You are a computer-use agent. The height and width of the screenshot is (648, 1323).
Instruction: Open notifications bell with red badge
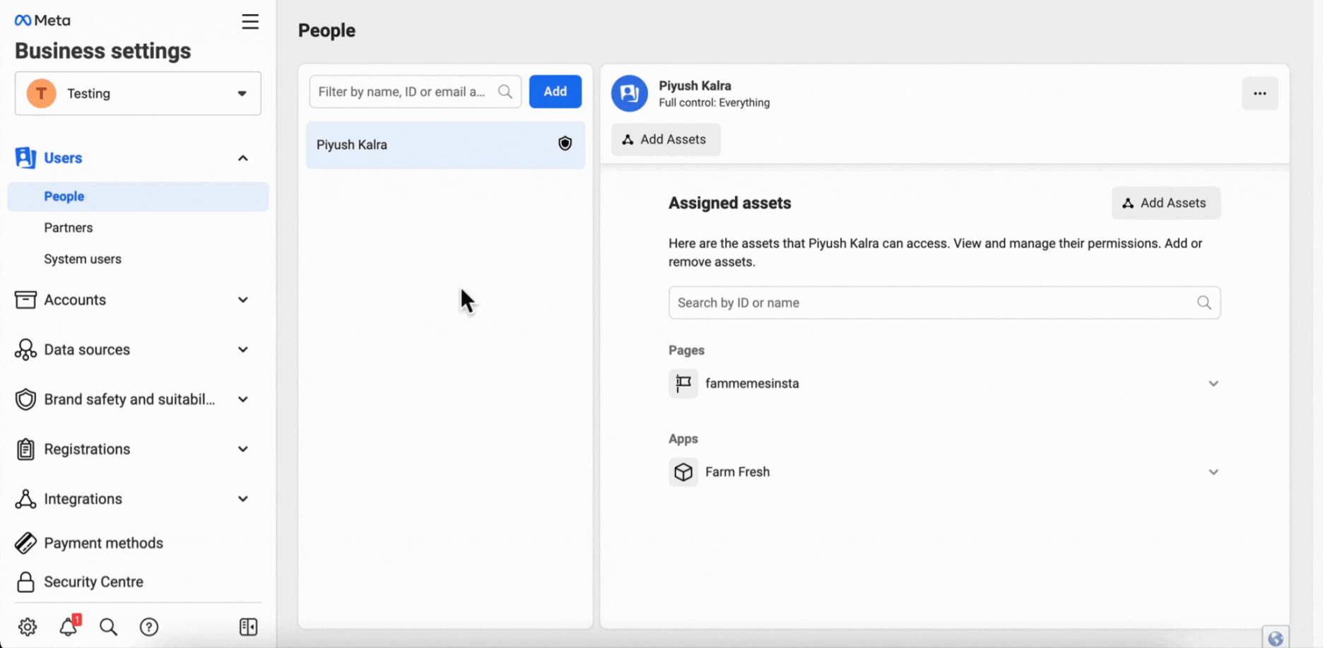point(69,626)
